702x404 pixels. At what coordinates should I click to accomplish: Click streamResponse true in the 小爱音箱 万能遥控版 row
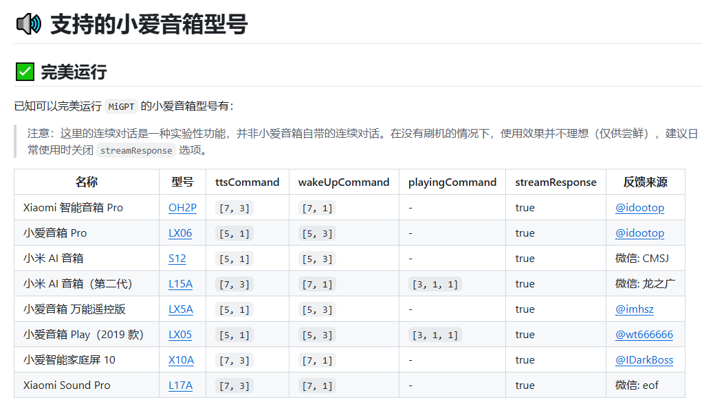coord(525,309)
